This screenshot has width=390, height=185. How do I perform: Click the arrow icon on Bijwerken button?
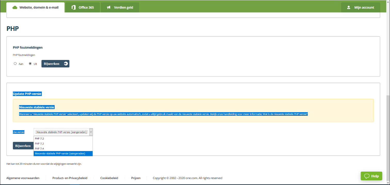tap(66, 64)
